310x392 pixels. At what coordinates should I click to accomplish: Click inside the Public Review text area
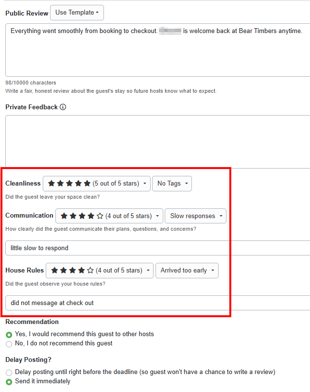155,49
